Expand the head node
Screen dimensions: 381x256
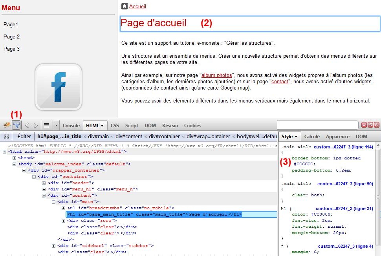(14, 158)
